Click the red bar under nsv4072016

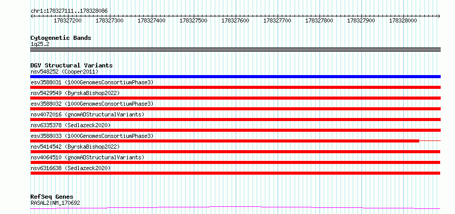236,120
